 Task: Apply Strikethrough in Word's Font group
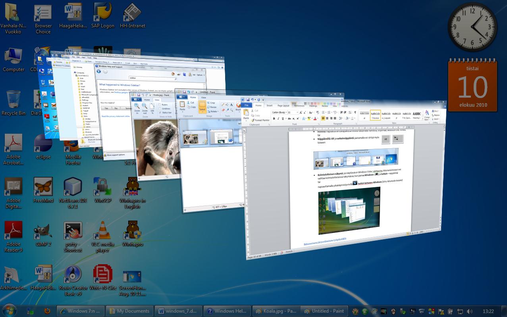point(289,118)
